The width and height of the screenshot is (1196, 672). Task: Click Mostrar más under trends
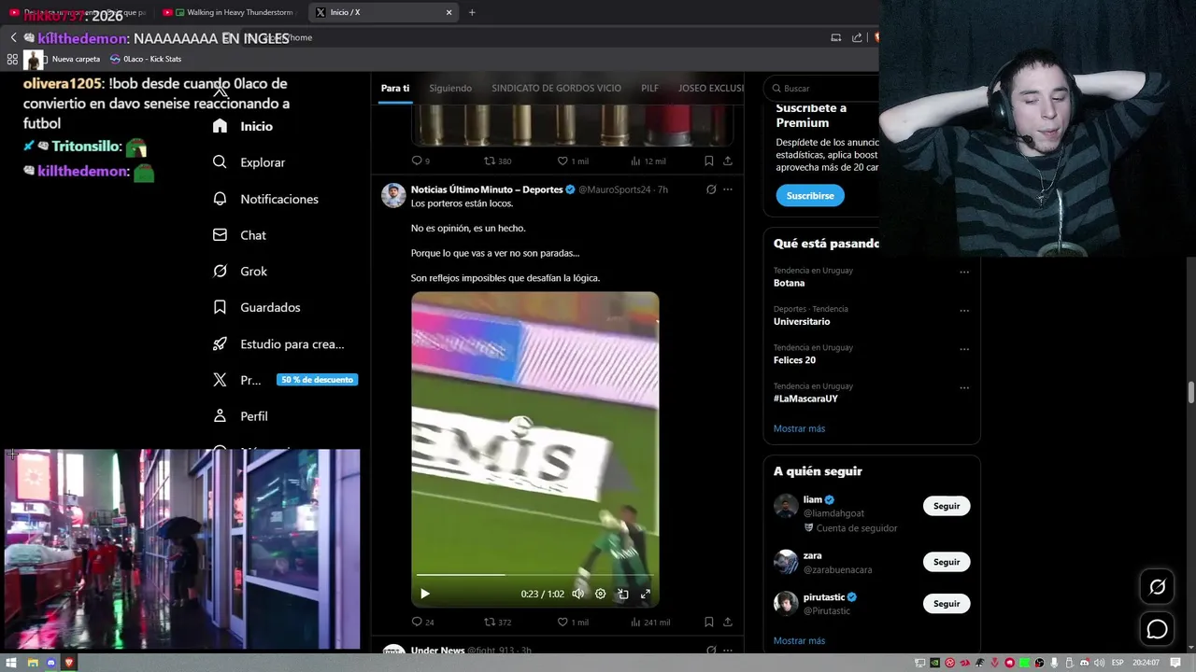pos(799,428)
